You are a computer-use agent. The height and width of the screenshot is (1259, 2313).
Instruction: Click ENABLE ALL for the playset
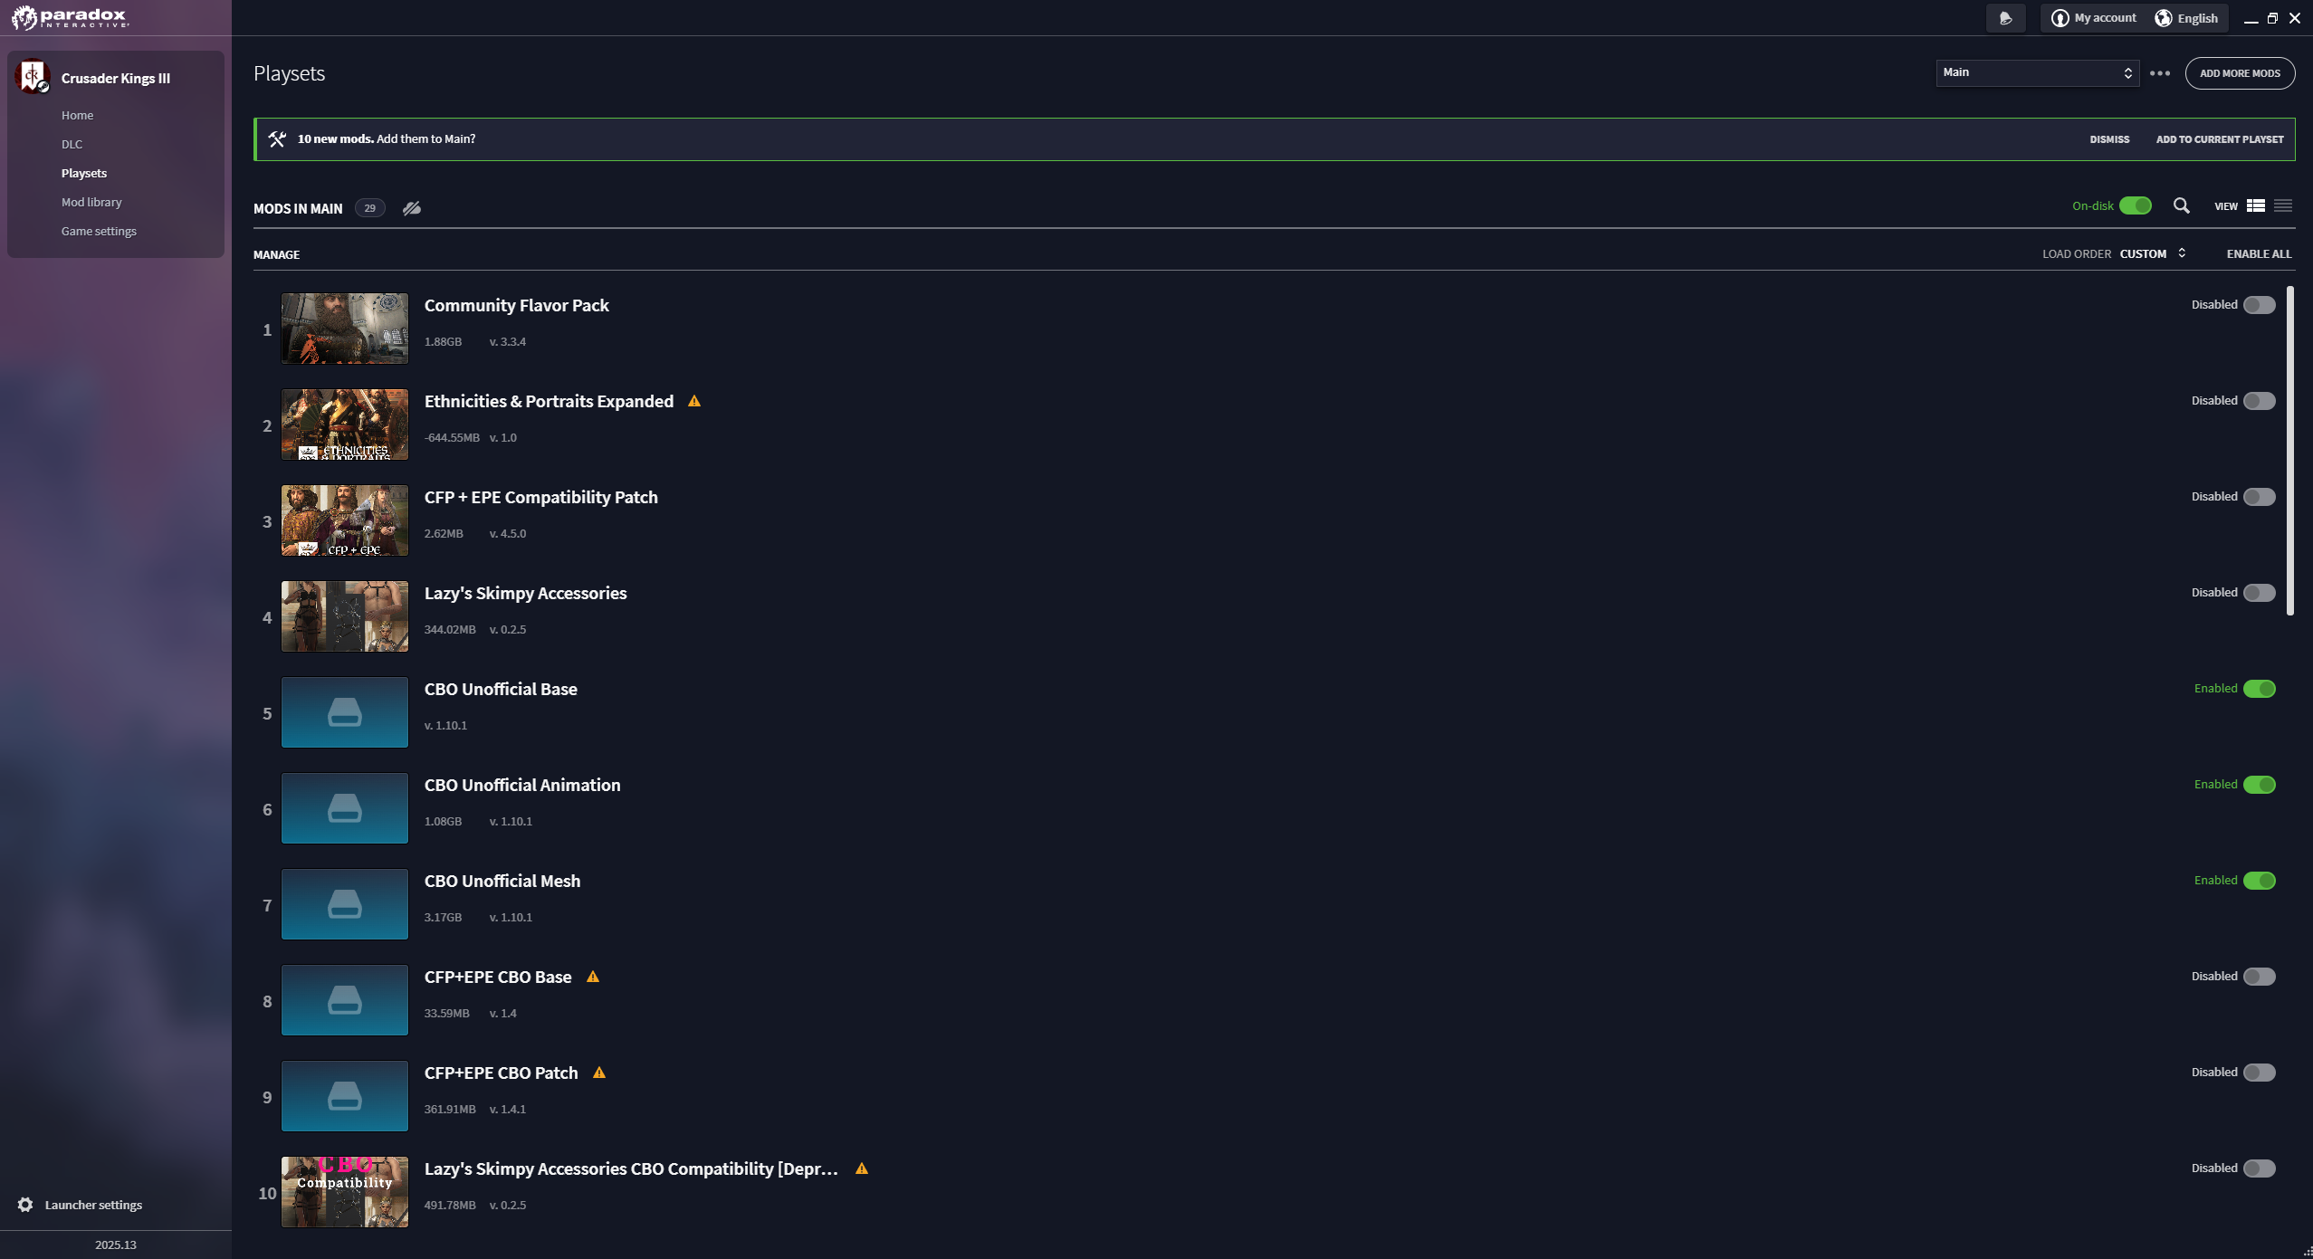point(2258,253)
